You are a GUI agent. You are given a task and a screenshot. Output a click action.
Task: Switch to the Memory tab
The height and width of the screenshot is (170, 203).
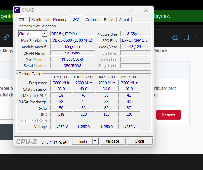point(60,20)
